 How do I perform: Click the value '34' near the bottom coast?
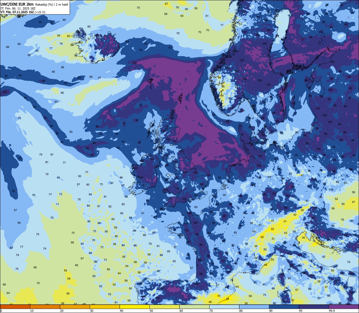[x=227, y=299]
